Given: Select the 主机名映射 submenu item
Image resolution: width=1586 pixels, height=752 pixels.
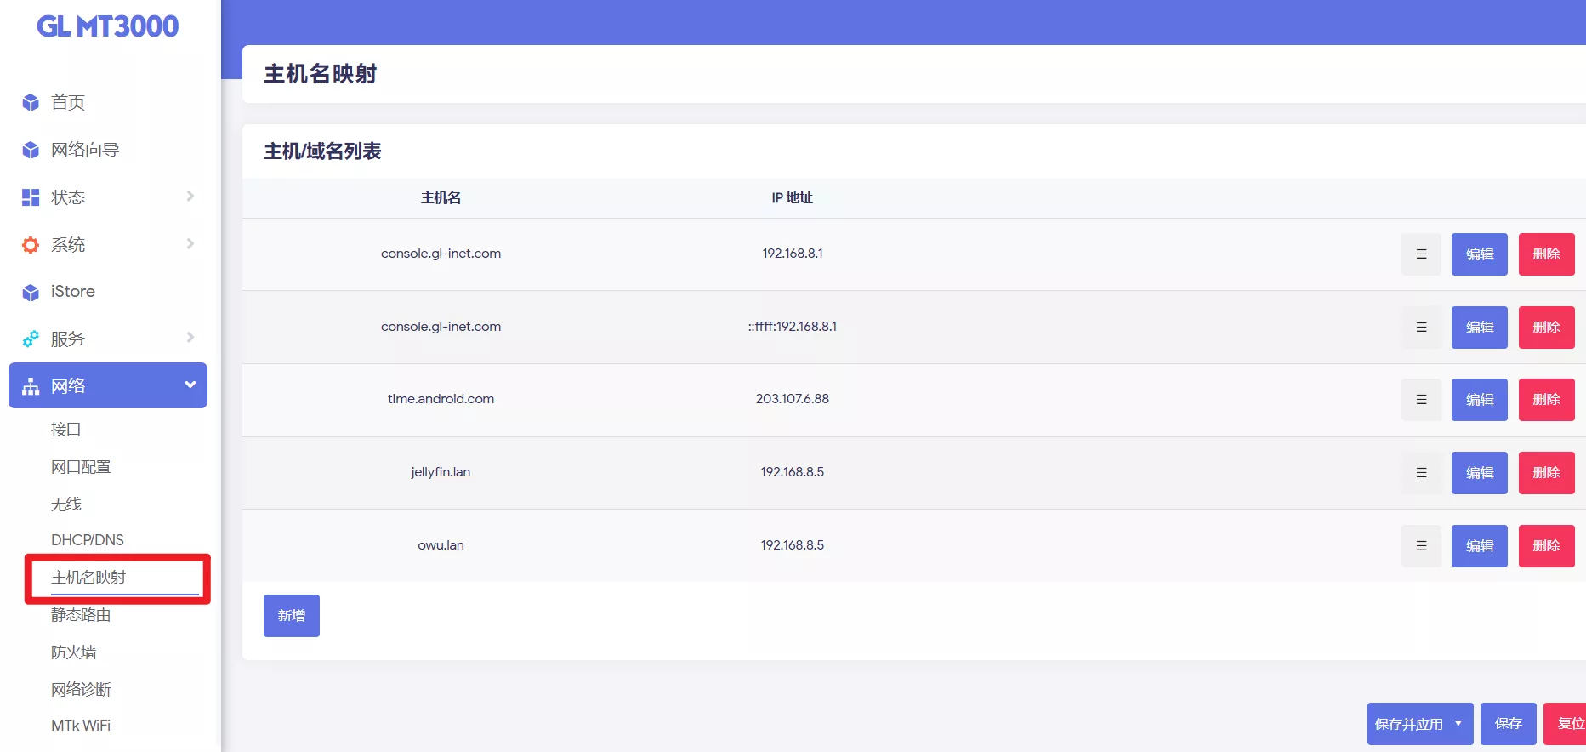Looking at the screenshot, I should (x=88, y=578).
